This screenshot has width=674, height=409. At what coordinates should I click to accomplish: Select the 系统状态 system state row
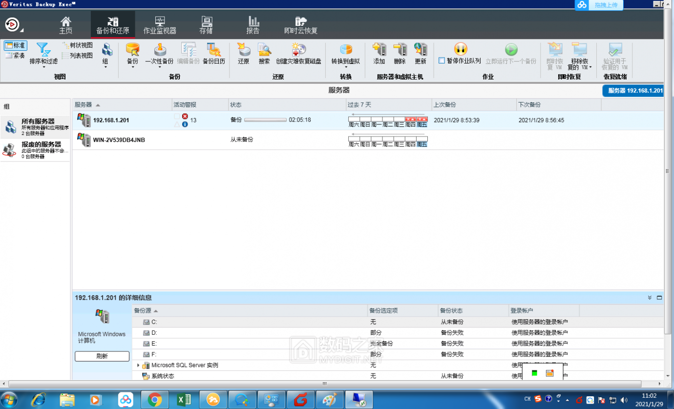tap(398, 376)
